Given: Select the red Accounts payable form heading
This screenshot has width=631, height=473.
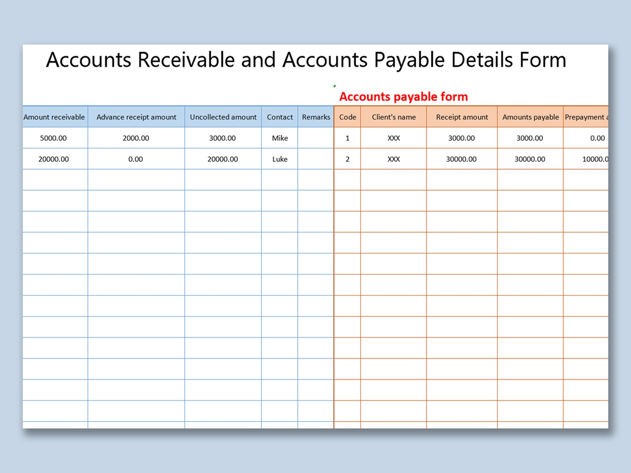Looking at the screenshot, I should tap(403, 97).
